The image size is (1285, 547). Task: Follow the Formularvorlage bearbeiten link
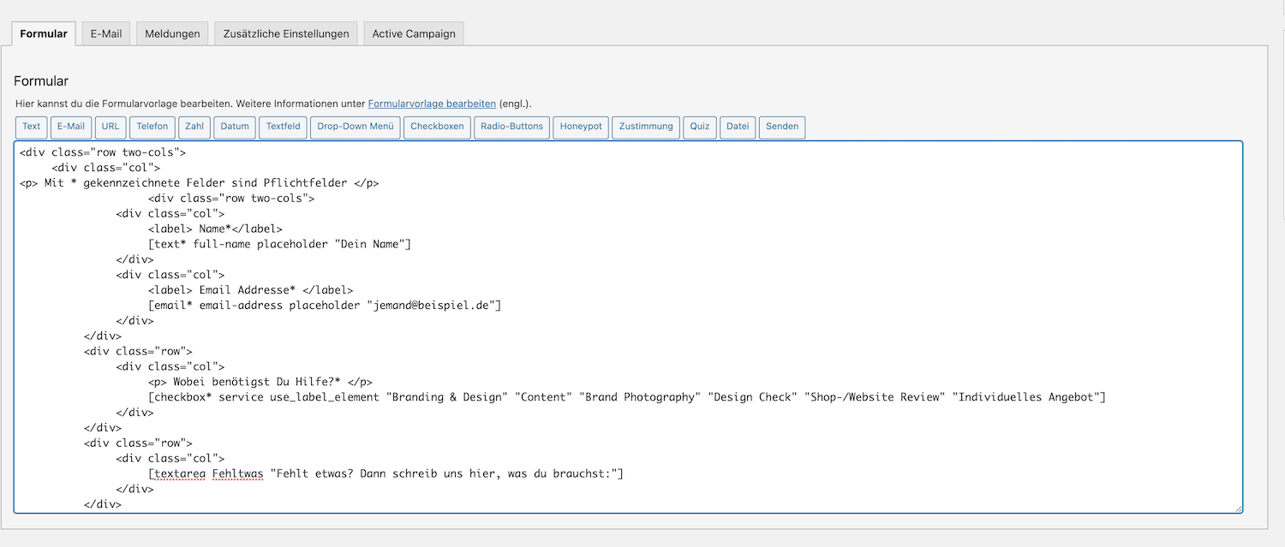(x=432, y=104)
